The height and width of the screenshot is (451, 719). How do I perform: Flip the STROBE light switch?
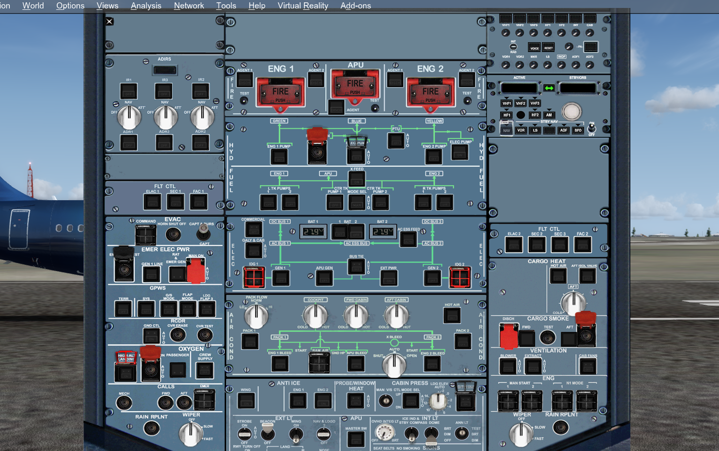244,434
